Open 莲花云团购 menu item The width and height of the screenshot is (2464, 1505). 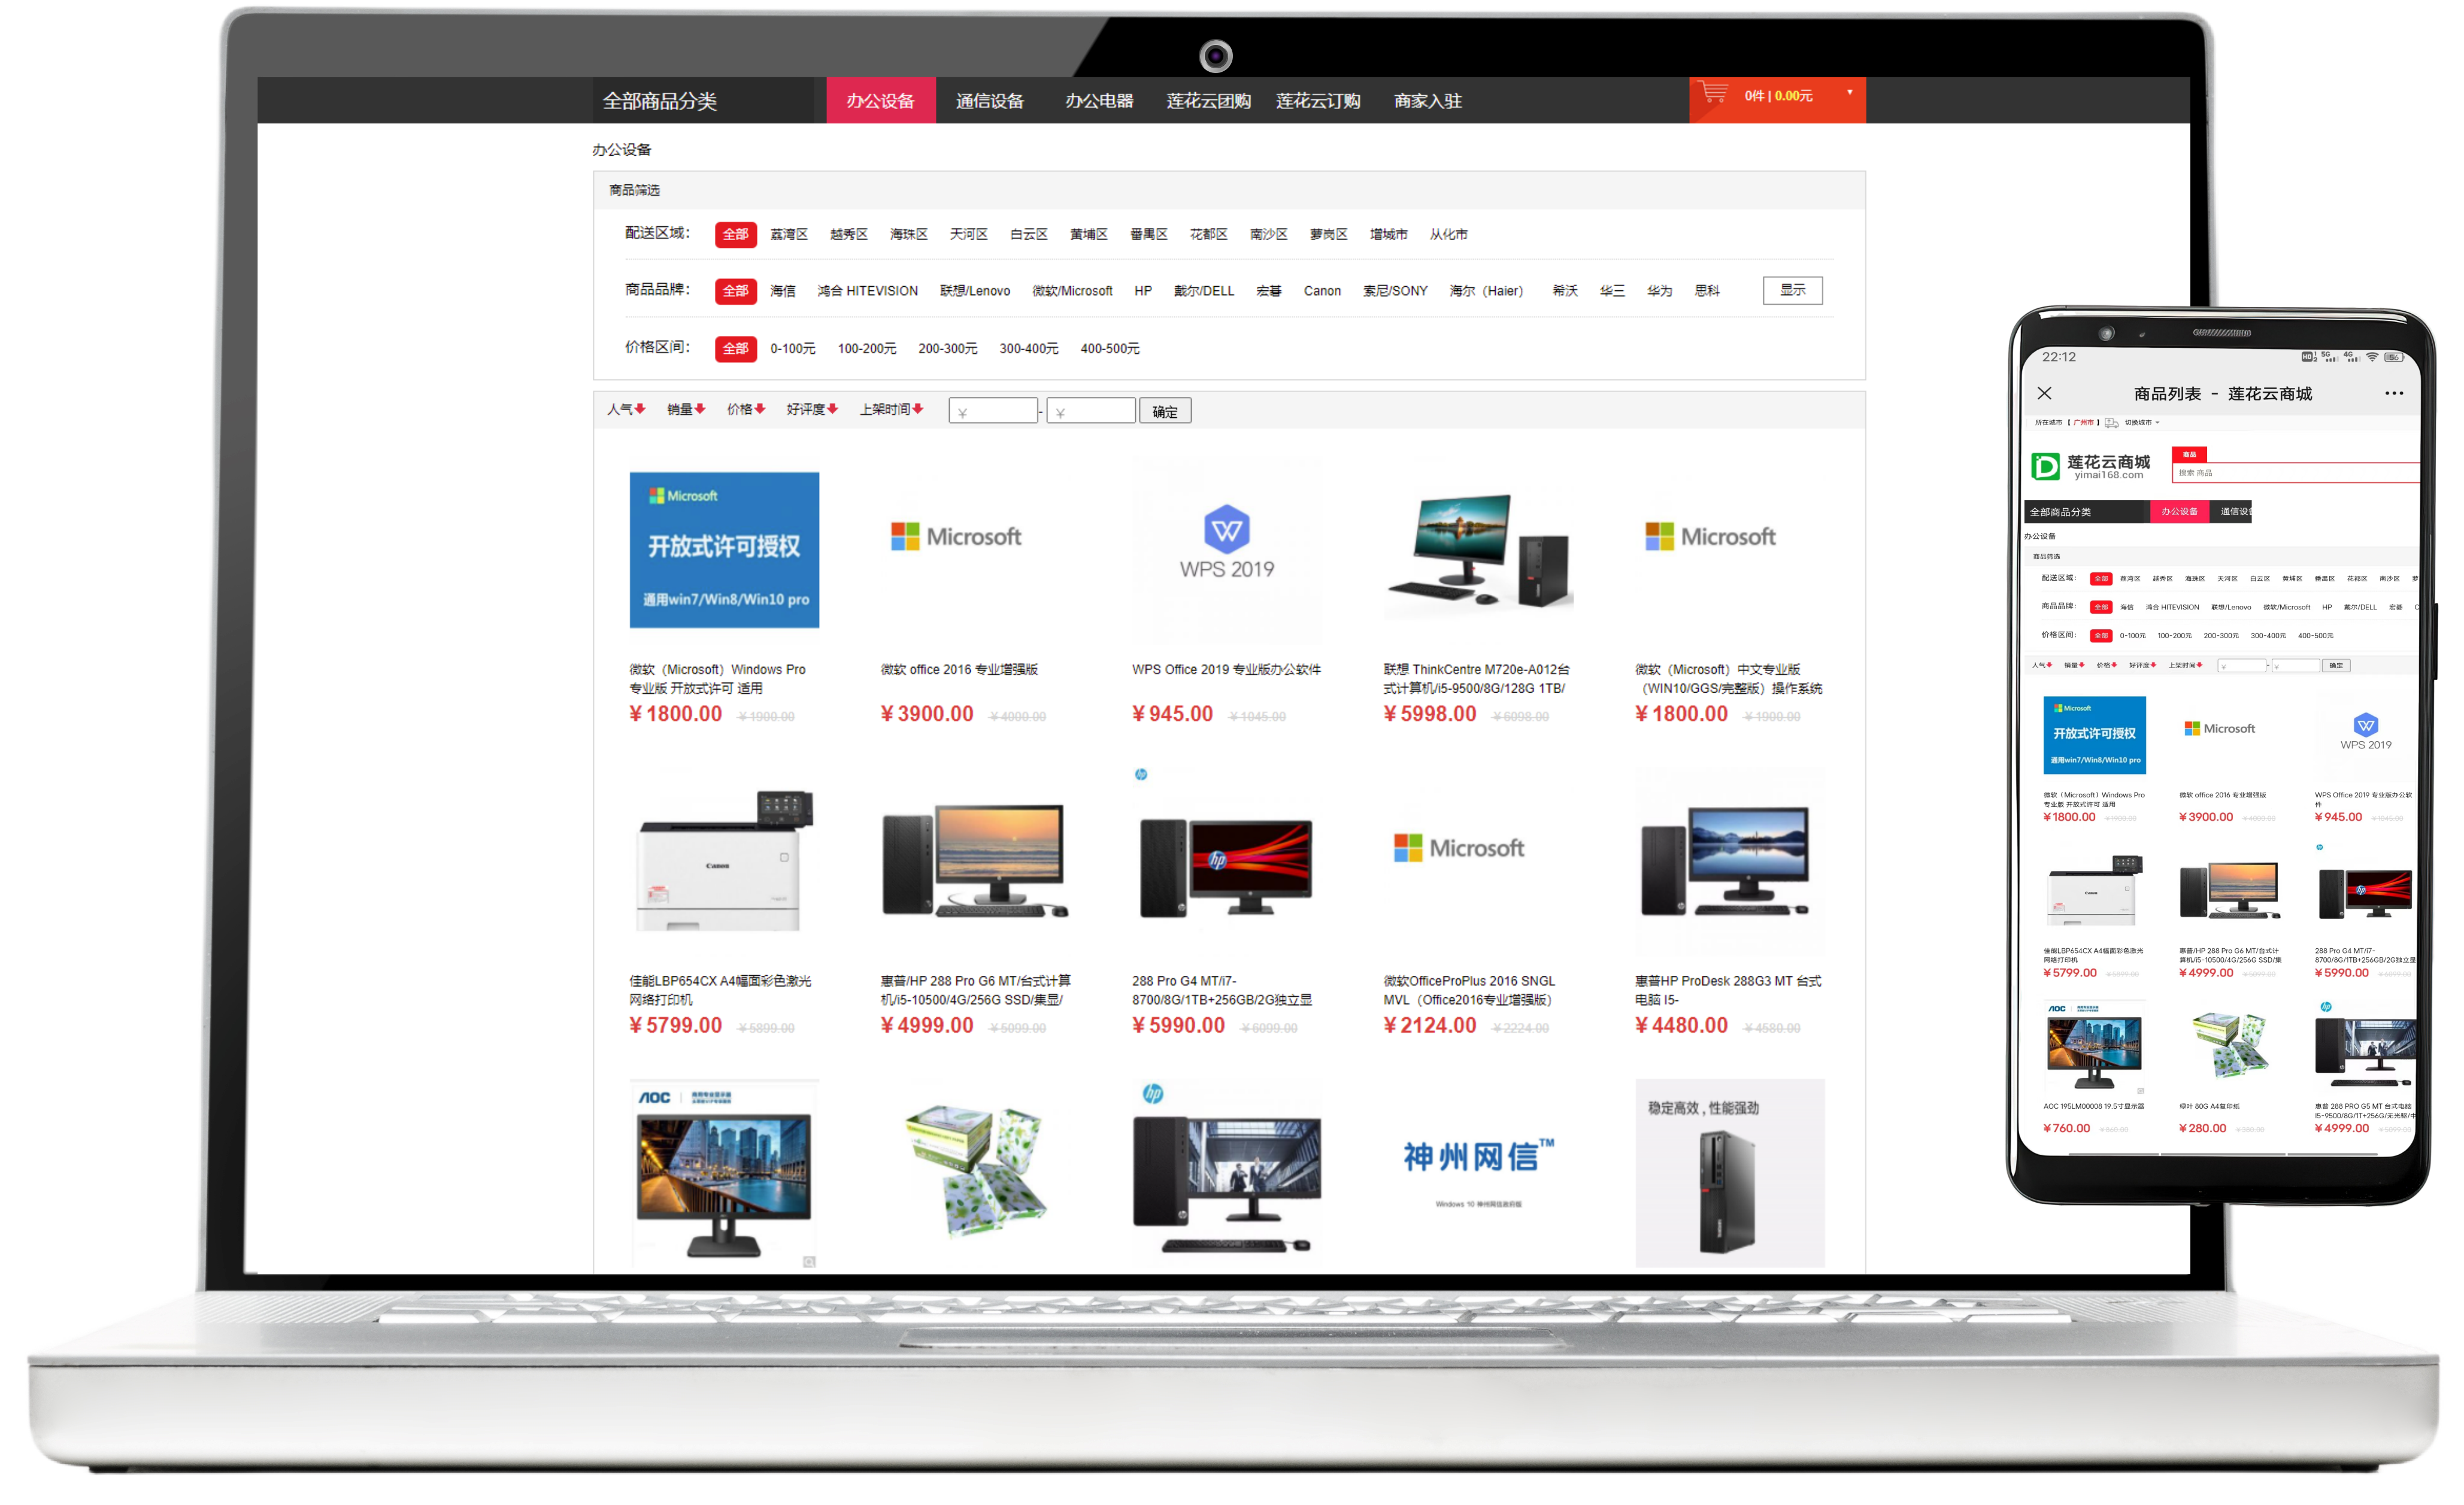[1208, 101]
